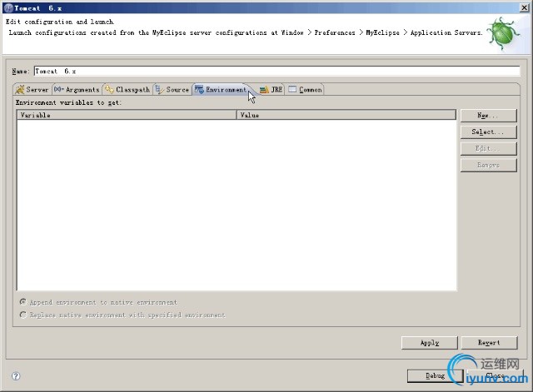Open the Classpath tab
Viewport: 533px width, 392px height.
127,89
